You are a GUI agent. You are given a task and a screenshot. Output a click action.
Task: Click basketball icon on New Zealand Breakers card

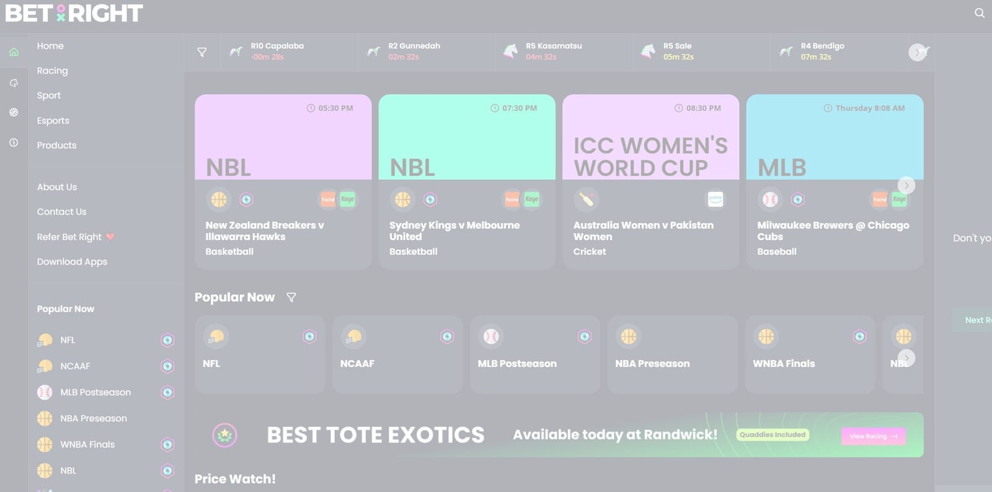tap(219, 200)
